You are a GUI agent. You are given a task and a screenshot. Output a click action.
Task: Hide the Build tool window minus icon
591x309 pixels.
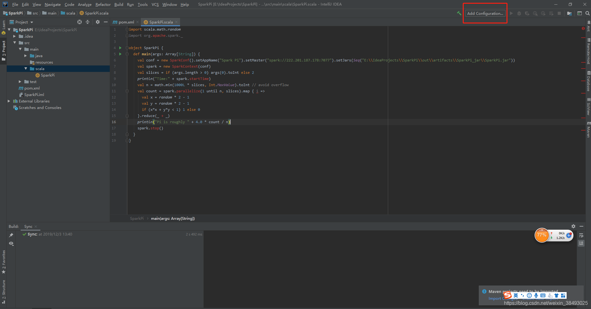pos(581,226)
